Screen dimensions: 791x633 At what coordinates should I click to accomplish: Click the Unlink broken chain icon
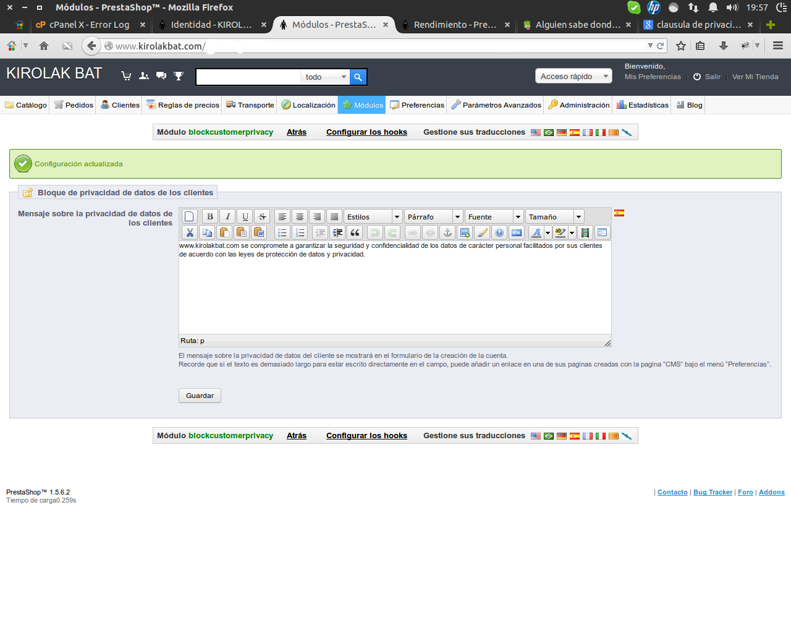tap(430, 232)
